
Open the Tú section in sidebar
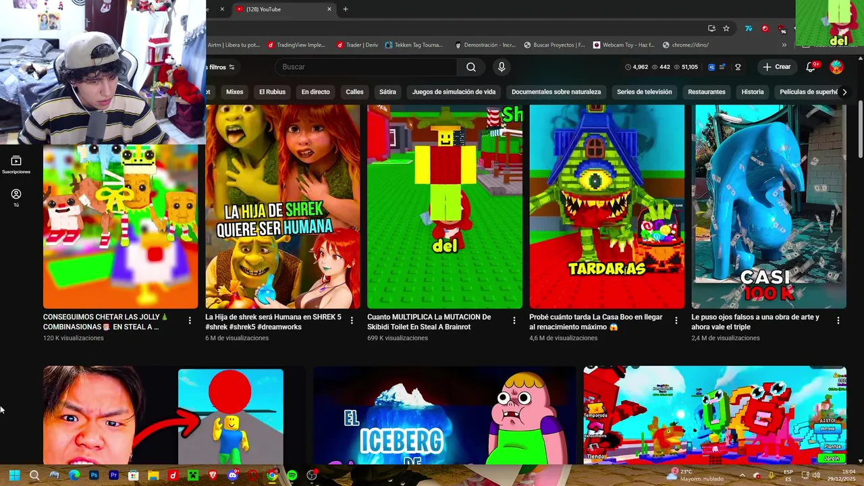tap(16, 197)
